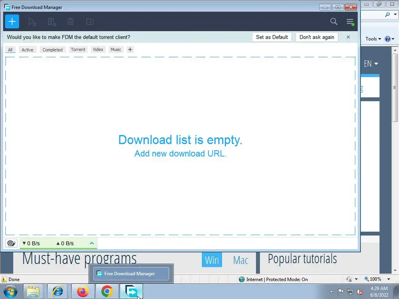Viewport: 399px width, 299px height.
Task: Expand the speed panel with up chevron
Action: tap(92, 243)
